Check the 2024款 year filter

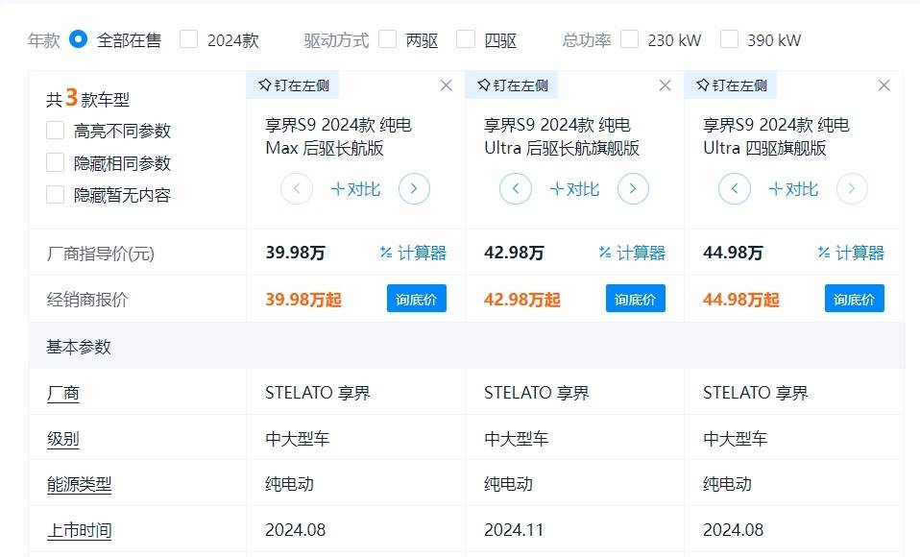coord(188,39)
